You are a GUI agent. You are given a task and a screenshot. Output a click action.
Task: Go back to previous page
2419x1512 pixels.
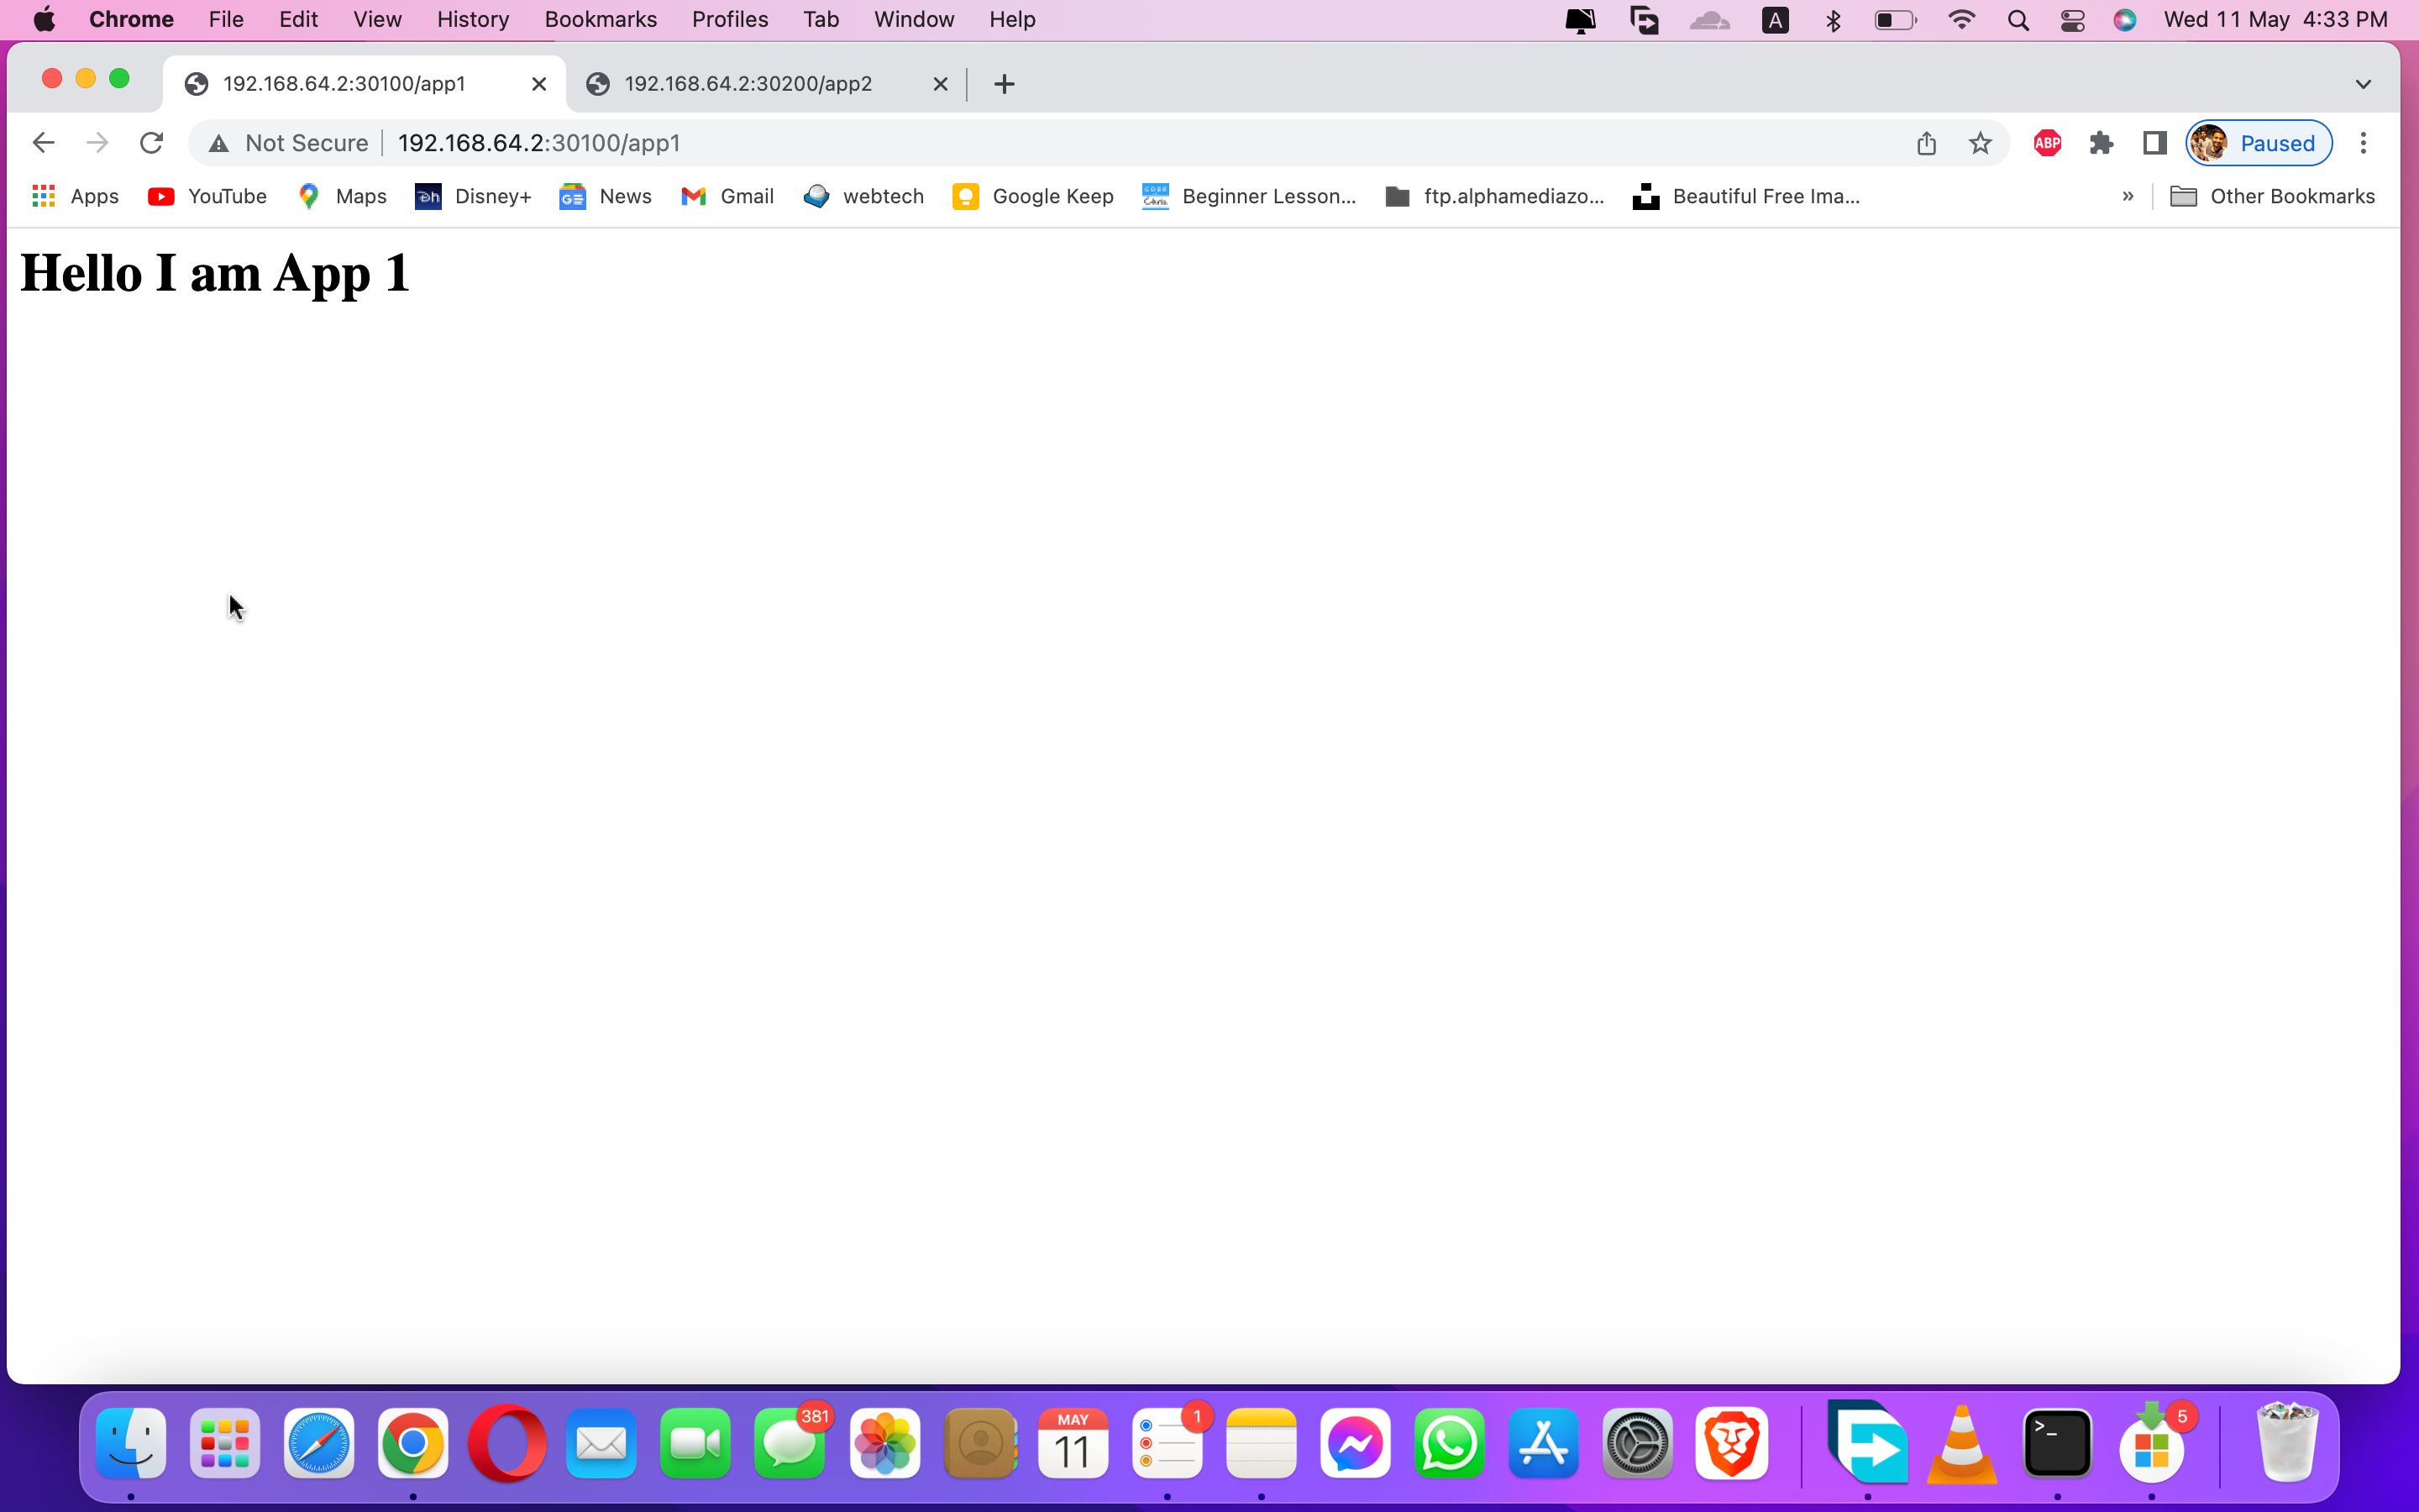(x=43, y=143)
